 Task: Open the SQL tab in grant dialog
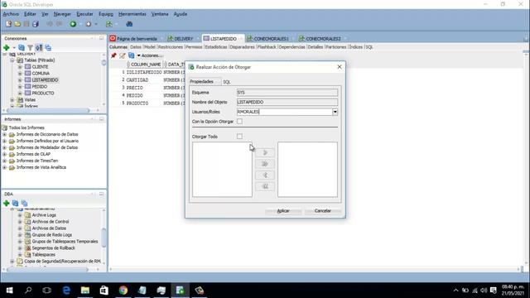pyautogui.click(x=226, y=82)
